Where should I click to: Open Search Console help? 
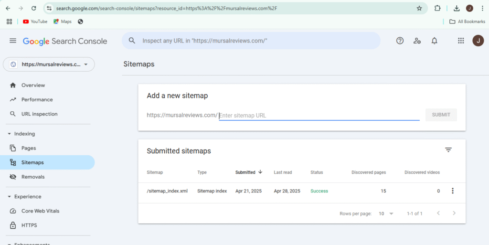pyautogui.click(x=400, y=41)
